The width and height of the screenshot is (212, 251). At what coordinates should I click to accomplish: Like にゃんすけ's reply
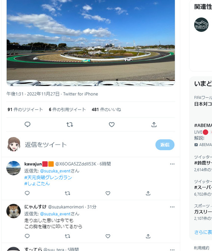click(108, 236)
